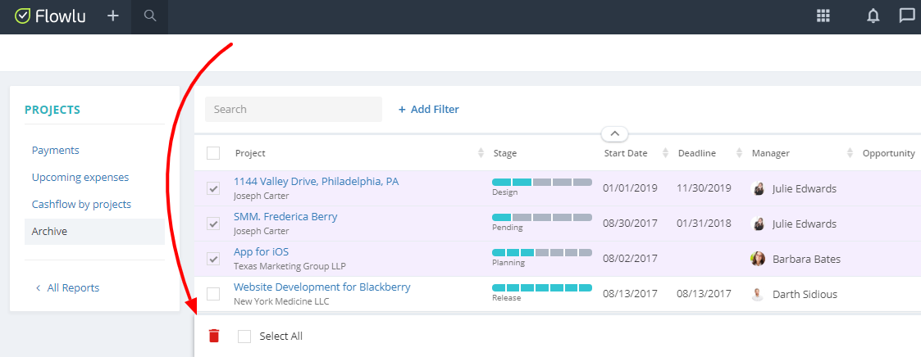Uncheck the 1144 Valley Drive row checkbox
Screen dimensions: 921x357
click(x=213, y=188)
